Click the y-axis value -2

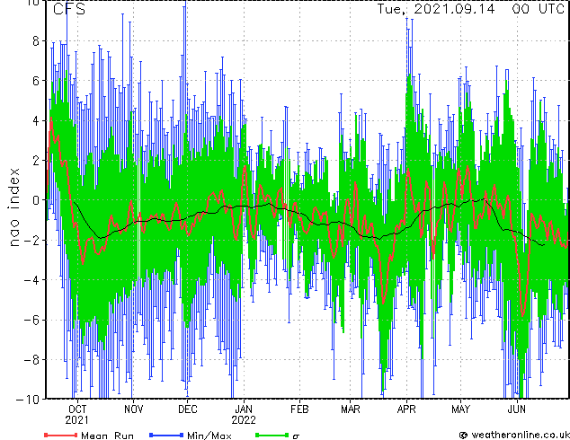31,240
